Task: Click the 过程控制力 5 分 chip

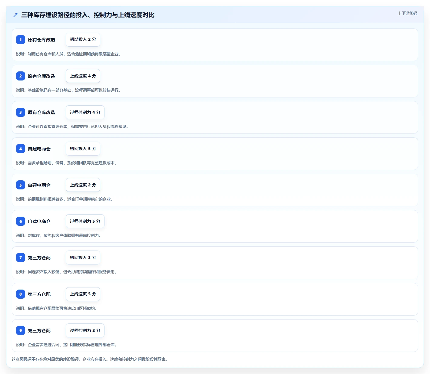Action: tap(85, 221)
